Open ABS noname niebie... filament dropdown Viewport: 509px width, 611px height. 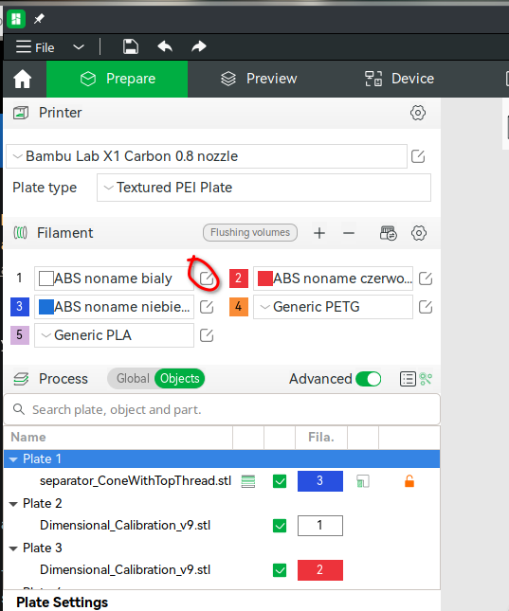(114, 307)
